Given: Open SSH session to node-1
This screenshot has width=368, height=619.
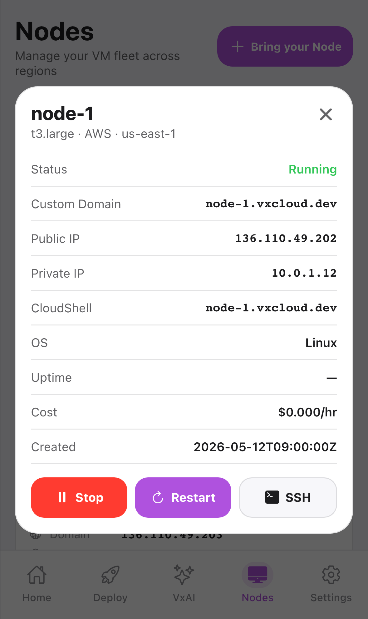Looking at the screenshot, I should 288,497.
